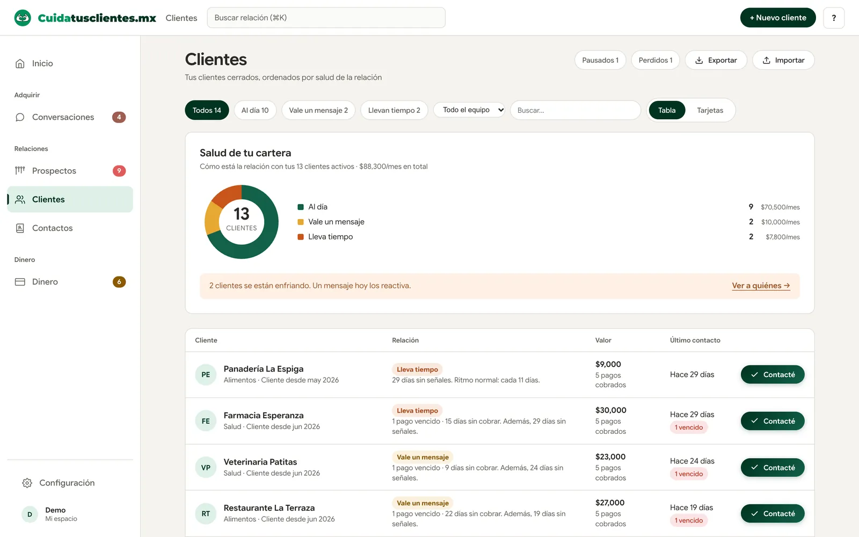
Task: Filter by Todos 14
Action: [207, 110]
